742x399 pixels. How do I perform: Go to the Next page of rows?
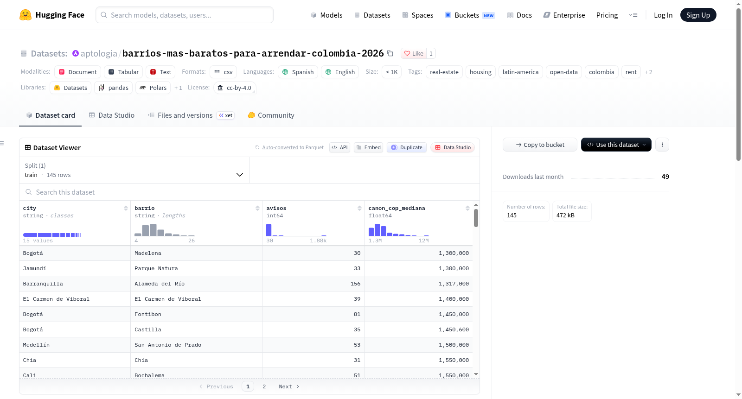pos(289,386)
